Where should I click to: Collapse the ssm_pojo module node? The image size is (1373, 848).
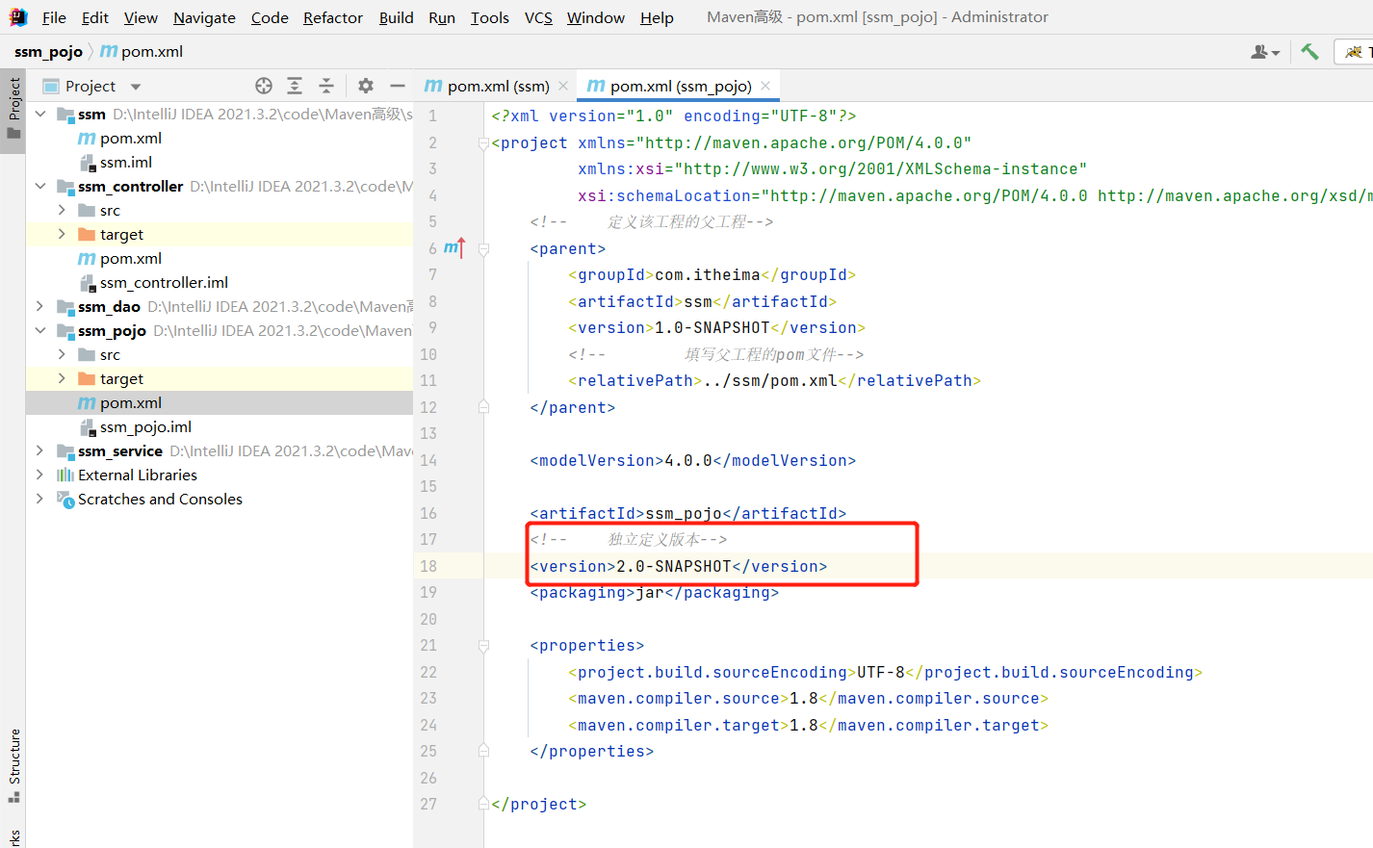39,330
